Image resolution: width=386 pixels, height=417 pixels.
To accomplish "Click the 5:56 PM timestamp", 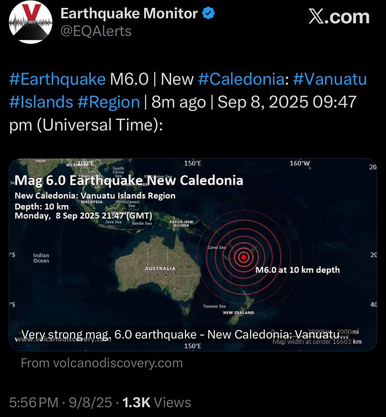I will [34, 403].
